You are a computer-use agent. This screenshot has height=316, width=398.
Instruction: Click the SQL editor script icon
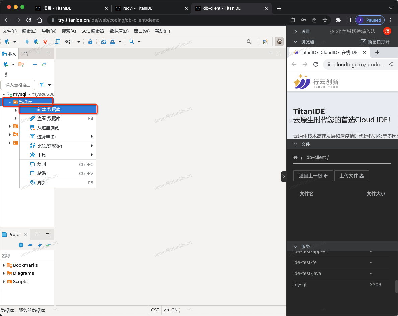click(58, 42)
